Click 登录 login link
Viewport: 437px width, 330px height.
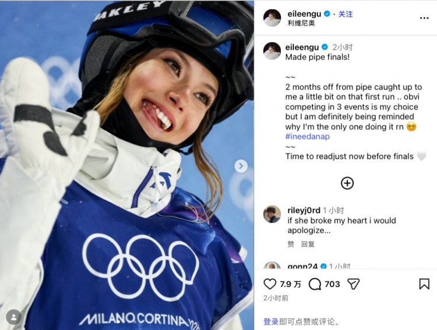click(271, 322)
